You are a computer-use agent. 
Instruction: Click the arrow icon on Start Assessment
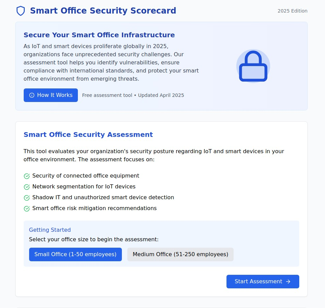click(288, 282)
